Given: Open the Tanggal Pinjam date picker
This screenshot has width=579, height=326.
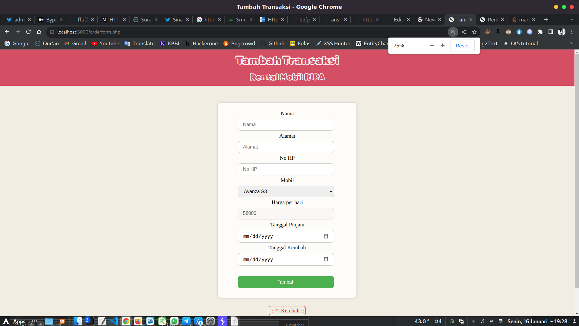Looking at the screenshot, I should click(x=326, y=236).
